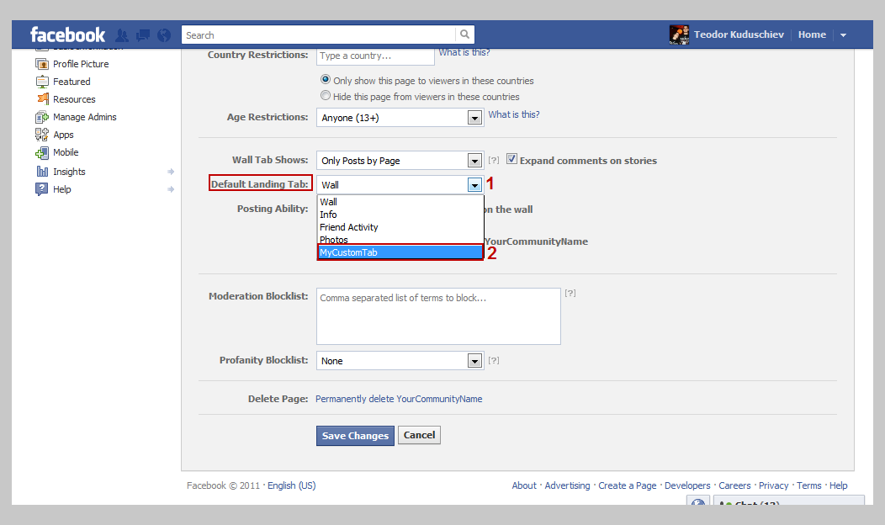Viewport: 885px width, 525px height.
Task: Open Teodor Kuduschiev profile name link
Action: 739,35
